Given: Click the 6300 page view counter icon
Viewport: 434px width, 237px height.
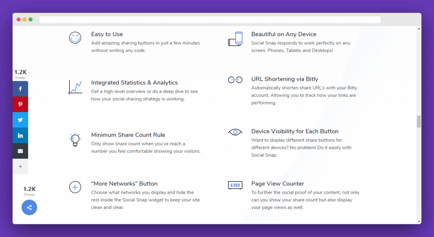Looking at the screenshot, I should [235, 185].
